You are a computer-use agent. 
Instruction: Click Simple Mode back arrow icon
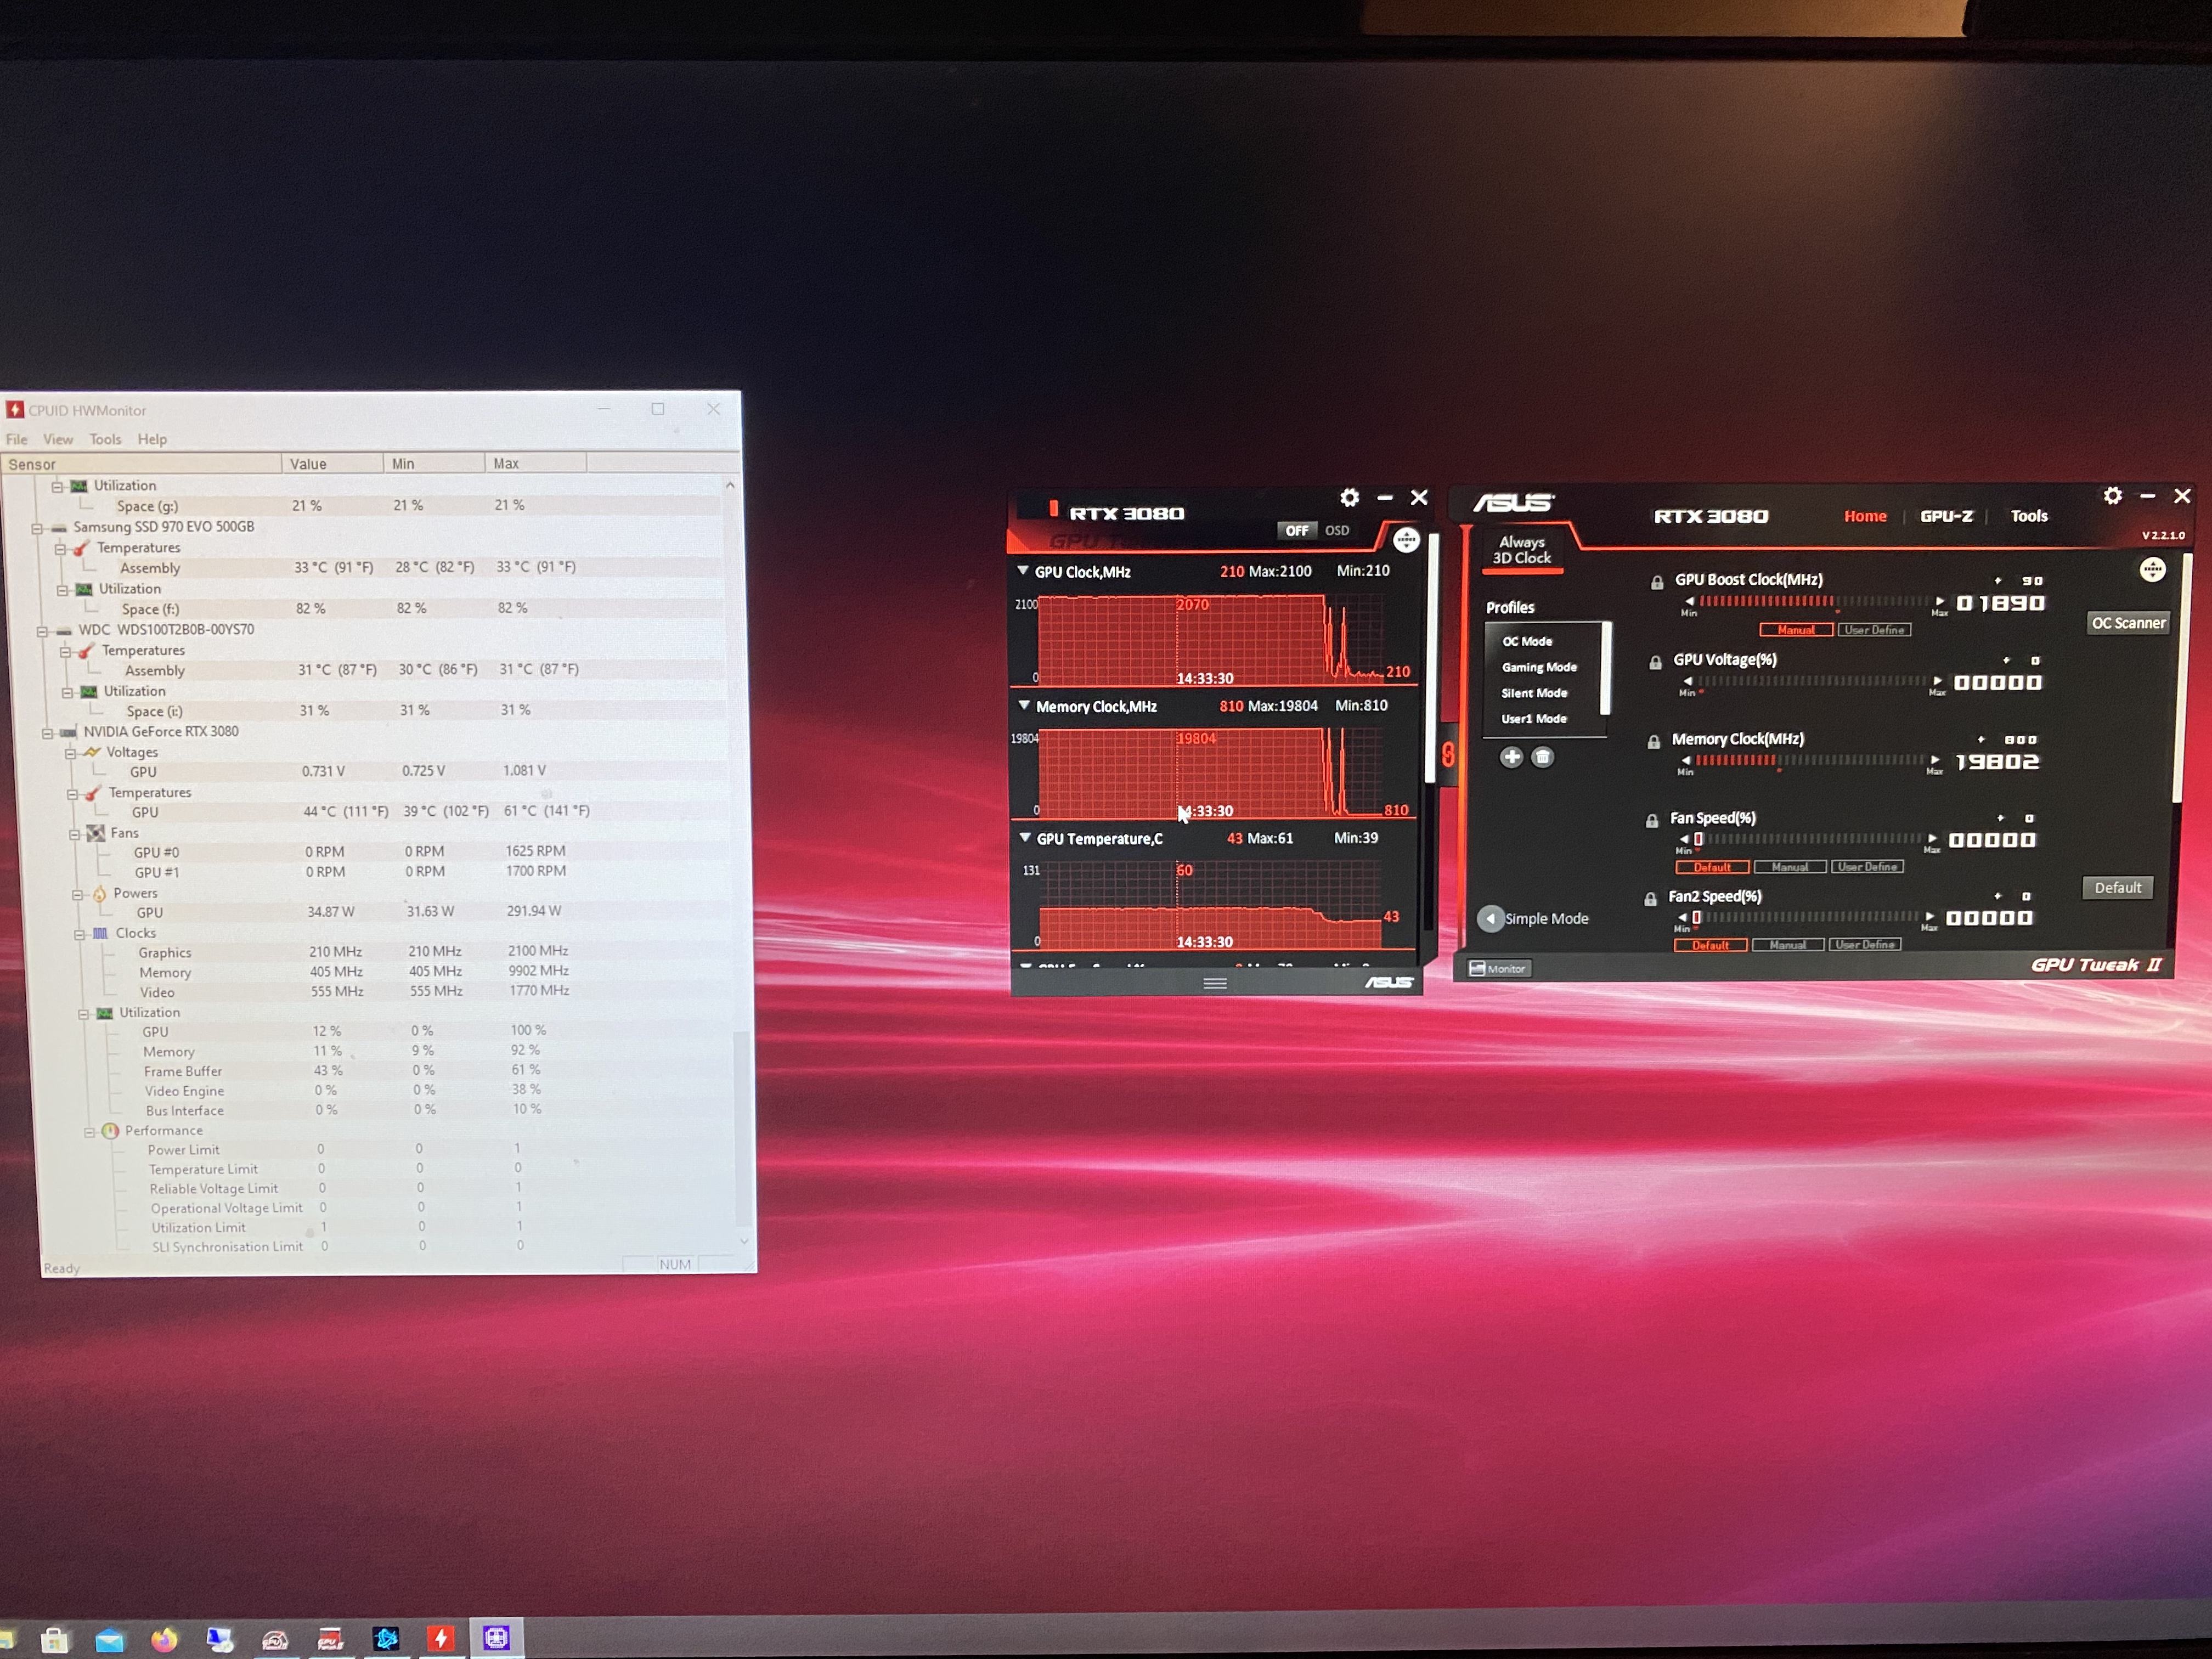(x=1491, y=918)
